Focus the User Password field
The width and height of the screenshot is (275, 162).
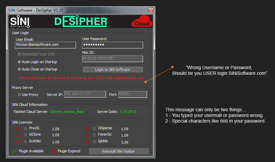112,45
